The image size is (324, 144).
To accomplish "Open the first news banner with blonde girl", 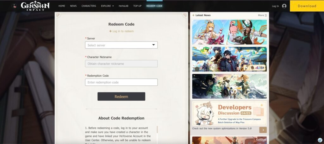I will pyautogui.click(x=229, y=32).
